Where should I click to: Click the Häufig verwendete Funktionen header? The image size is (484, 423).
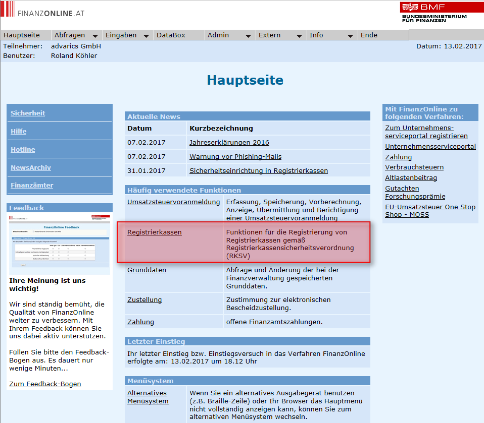point(248,190)
